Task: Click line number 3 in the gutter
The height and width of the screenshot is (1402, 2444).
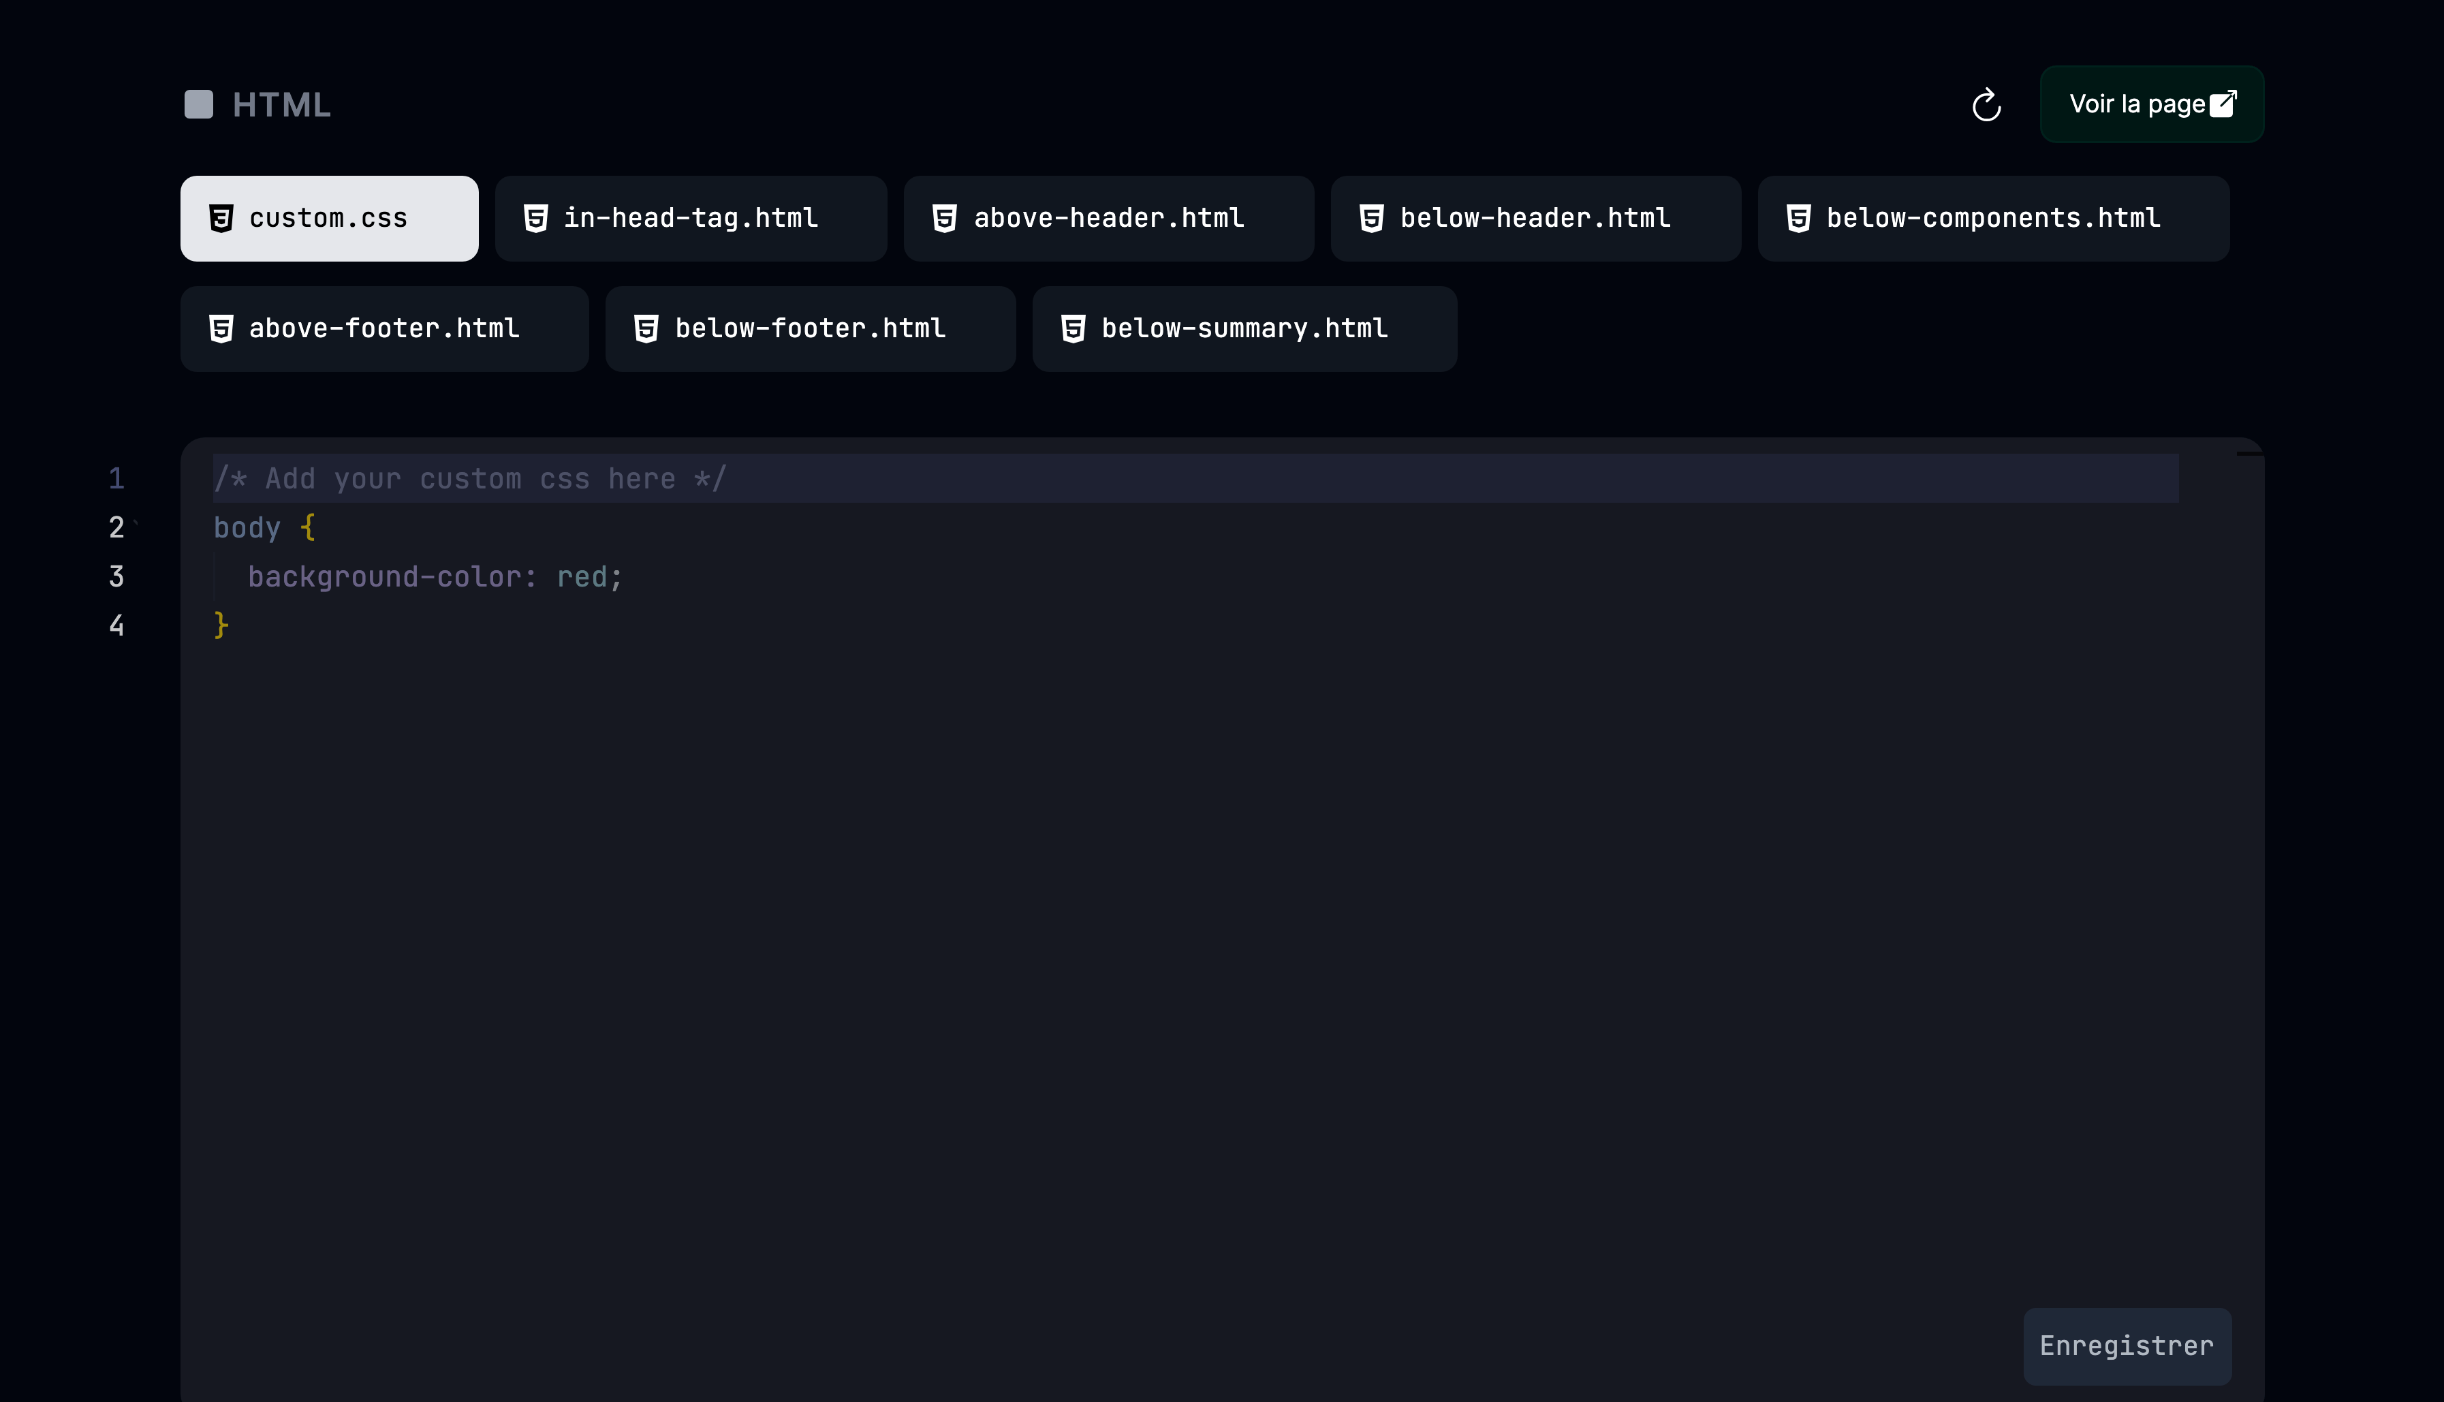Action: click(116, 577)
